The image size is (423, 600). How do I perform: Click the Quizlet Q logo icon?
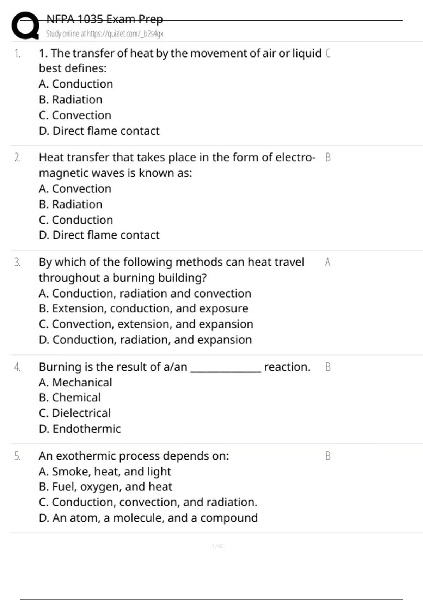tap(25, 25)
